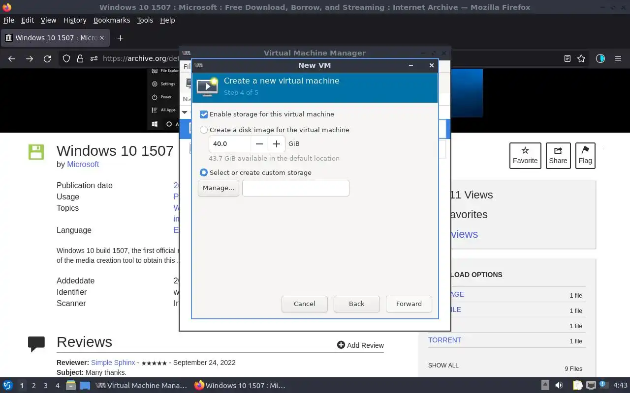The width and height of the screenshot is (630, 393).
Task: Select the custom storage radio option
Action: coord(204,172)
